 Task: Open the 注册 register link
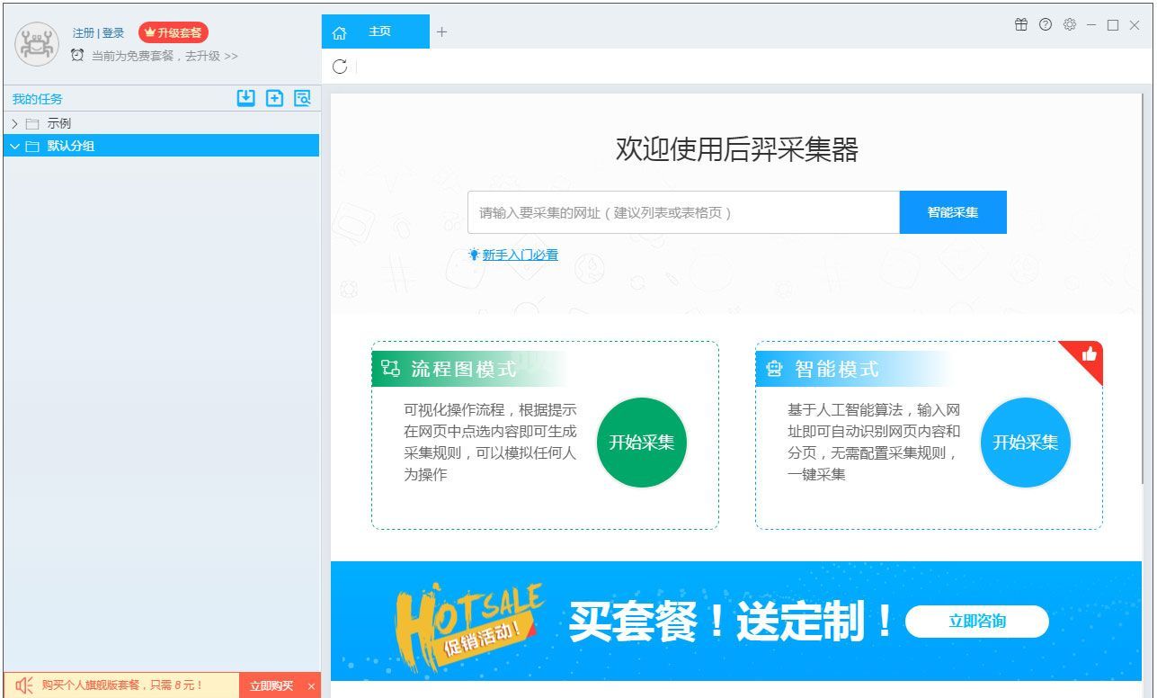click(83, 32)
